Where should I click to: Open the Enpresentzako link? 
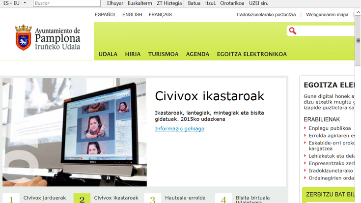coord(332,163)
